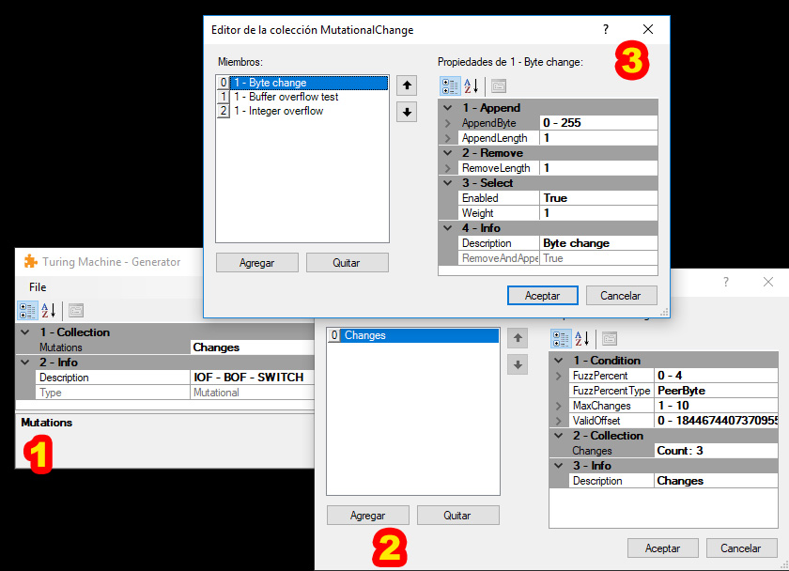
Task: Click Alphabetical sort icon in Generator window
Action: (x=49, y=310)
